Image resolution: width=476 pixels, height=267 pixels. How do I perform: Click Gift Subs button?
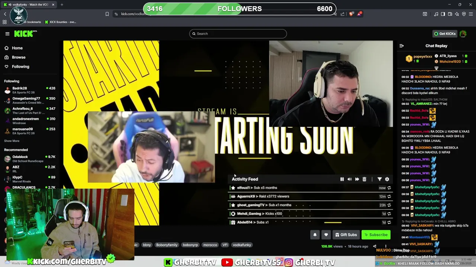click(x=346, y=235)
